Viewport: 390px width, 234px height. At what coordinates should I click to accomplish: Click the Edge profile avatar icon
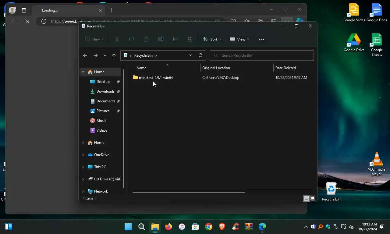coord(12,10)
